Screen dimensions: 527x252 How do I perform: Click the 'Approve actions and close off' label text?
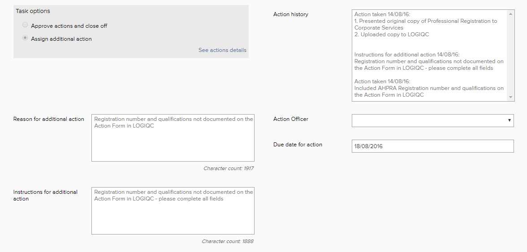click(x=69, y=26)
